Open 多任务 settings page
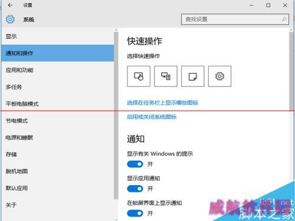The height and width of the screenshot is (221, 295). [x=57, y=87]
